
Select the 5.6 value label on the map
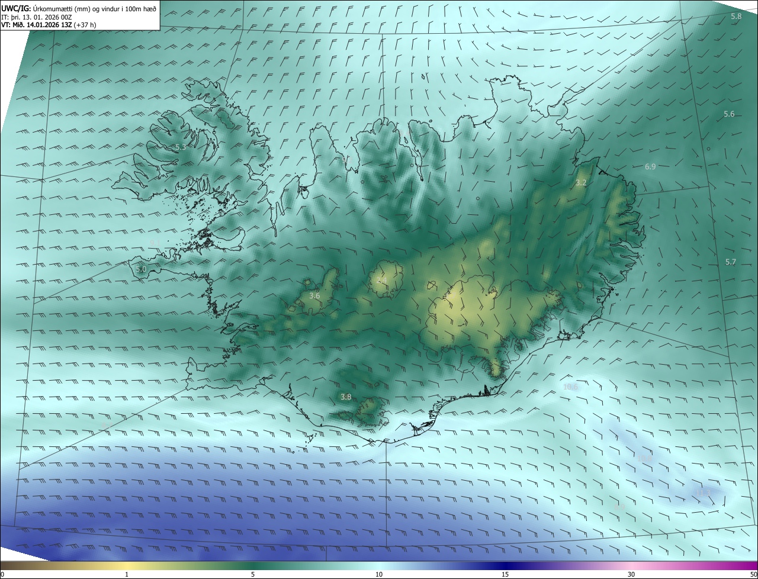pyautogui.click(x=729, y=114)
